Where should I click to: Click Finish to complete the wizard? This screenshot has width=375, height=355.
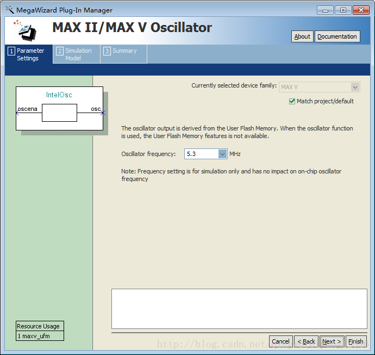(x=356, y=341)
